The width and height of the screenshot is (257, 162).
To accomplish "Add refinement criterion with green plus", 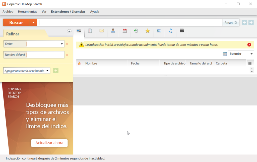I will pos(56,70).
